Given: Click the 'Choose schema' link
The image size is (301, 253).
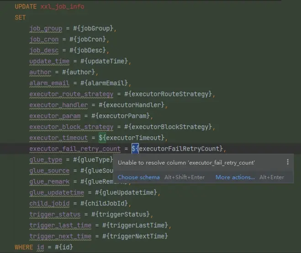Looking at the screenshot, I should pos(138,177).
